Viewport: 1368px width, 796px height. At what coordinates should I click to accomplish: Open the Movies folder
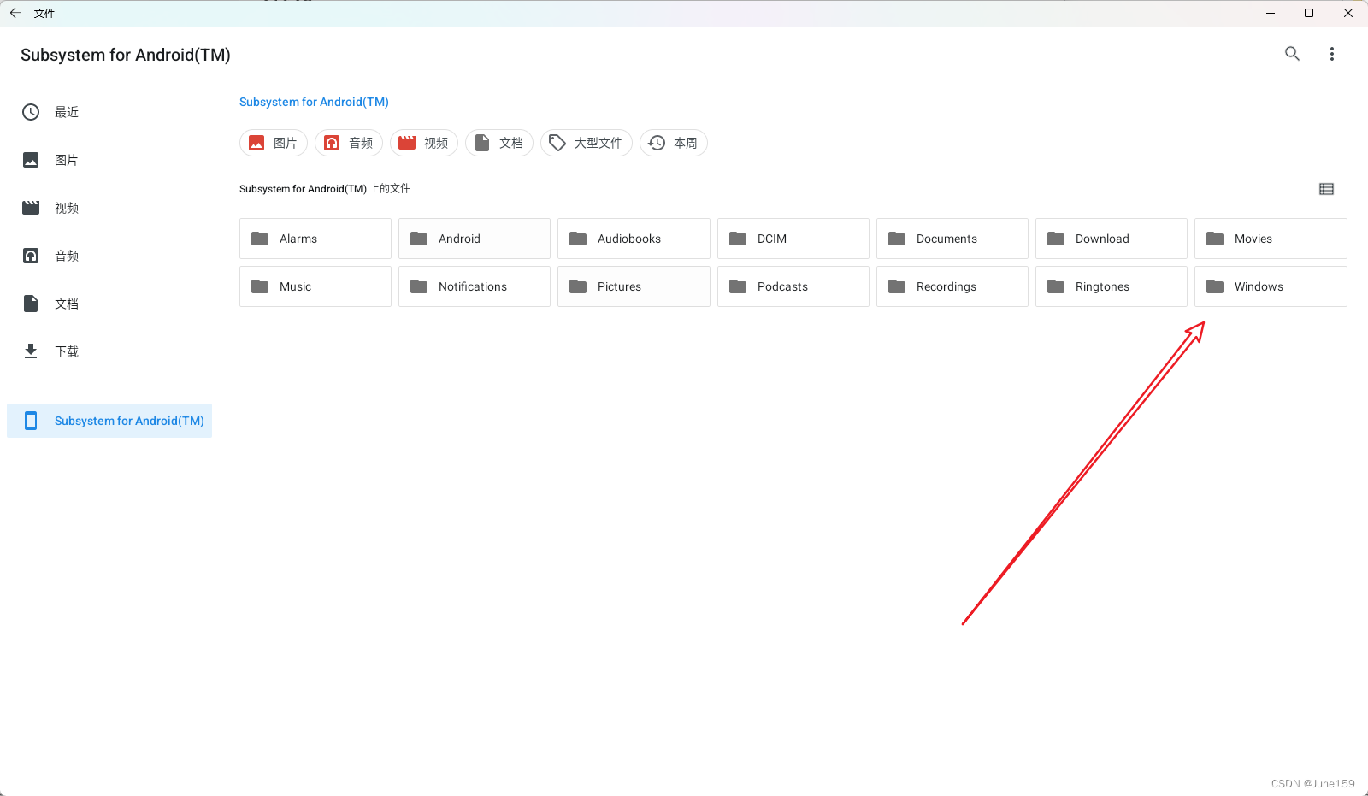[1271, 239]
